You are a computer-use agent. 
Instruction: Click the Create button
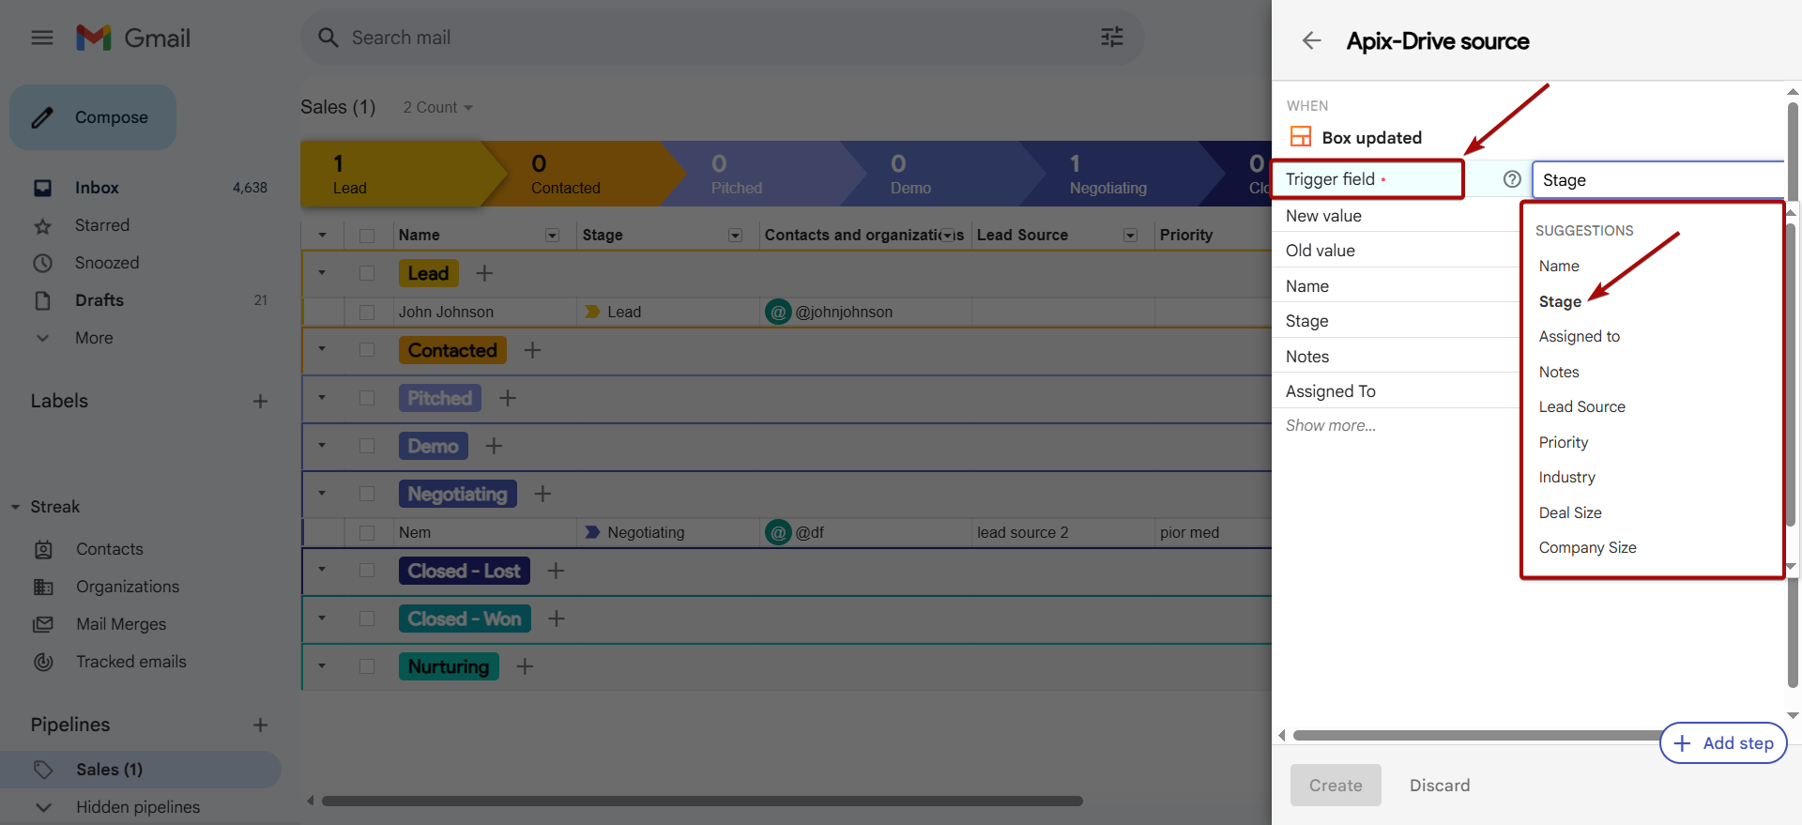(x=1336, y=786)
